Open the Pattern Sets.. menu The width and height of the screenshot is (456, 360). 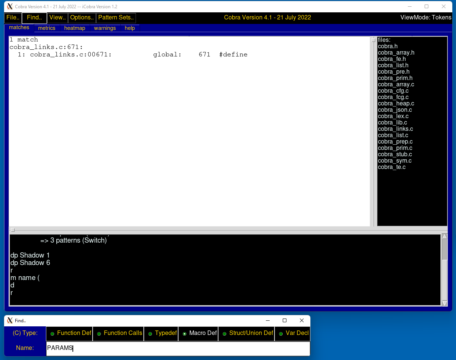[116, 18]
